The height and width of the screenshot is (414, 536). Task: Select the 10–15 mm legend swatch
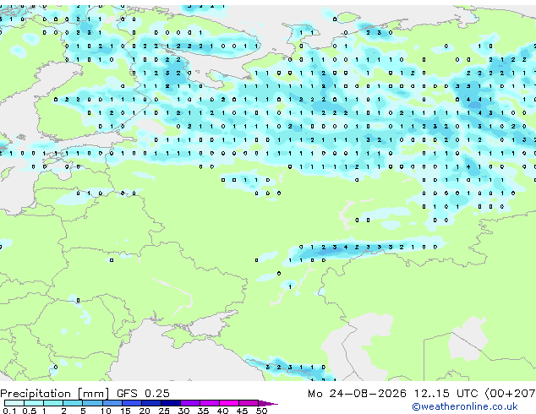click(112, 403)
